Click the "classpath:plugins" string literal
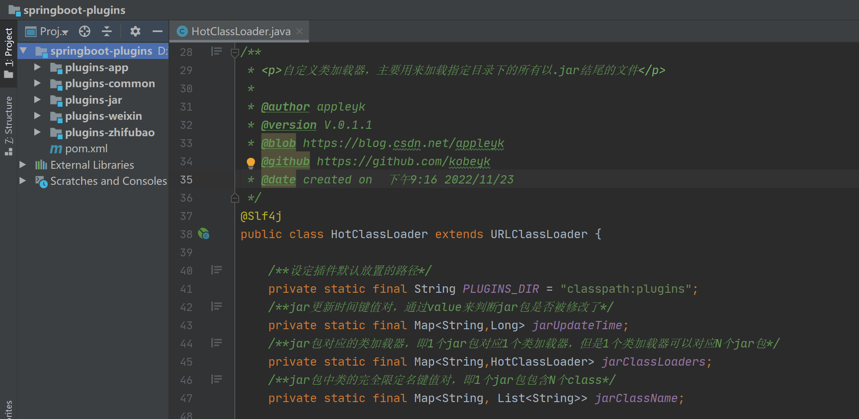Viewport: 859px width, 419px height. pyautogui.click(x=625, y=289)
